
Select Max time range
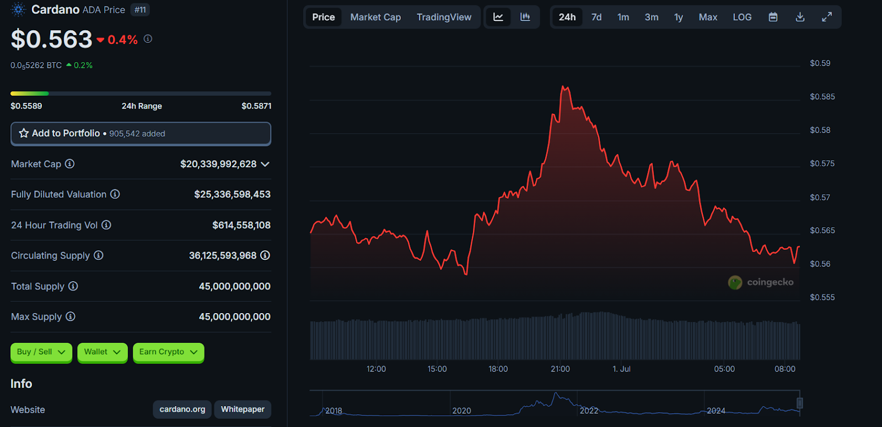tap(708, 17)
